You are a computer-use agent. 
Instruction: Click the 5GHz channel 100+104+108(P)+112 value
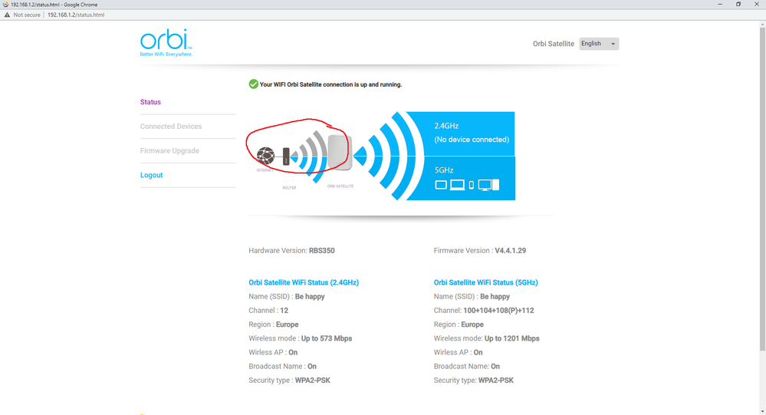(x=498, y=311)
